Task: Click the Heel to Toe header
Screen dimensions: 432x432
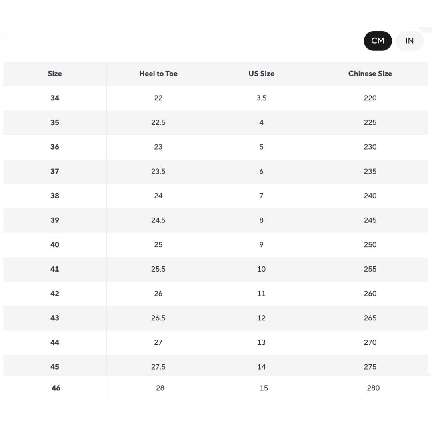Action: pos(158,74)
